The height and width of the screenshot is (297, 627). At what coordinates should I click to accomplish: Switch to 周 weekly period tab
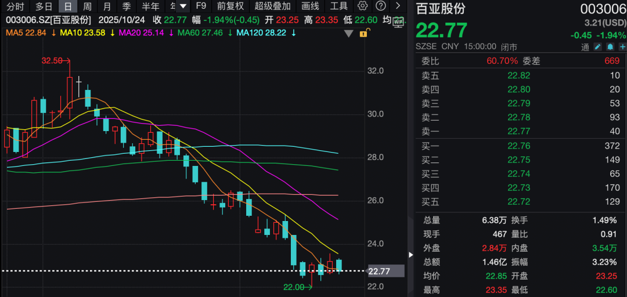click(x=87, y=6)
